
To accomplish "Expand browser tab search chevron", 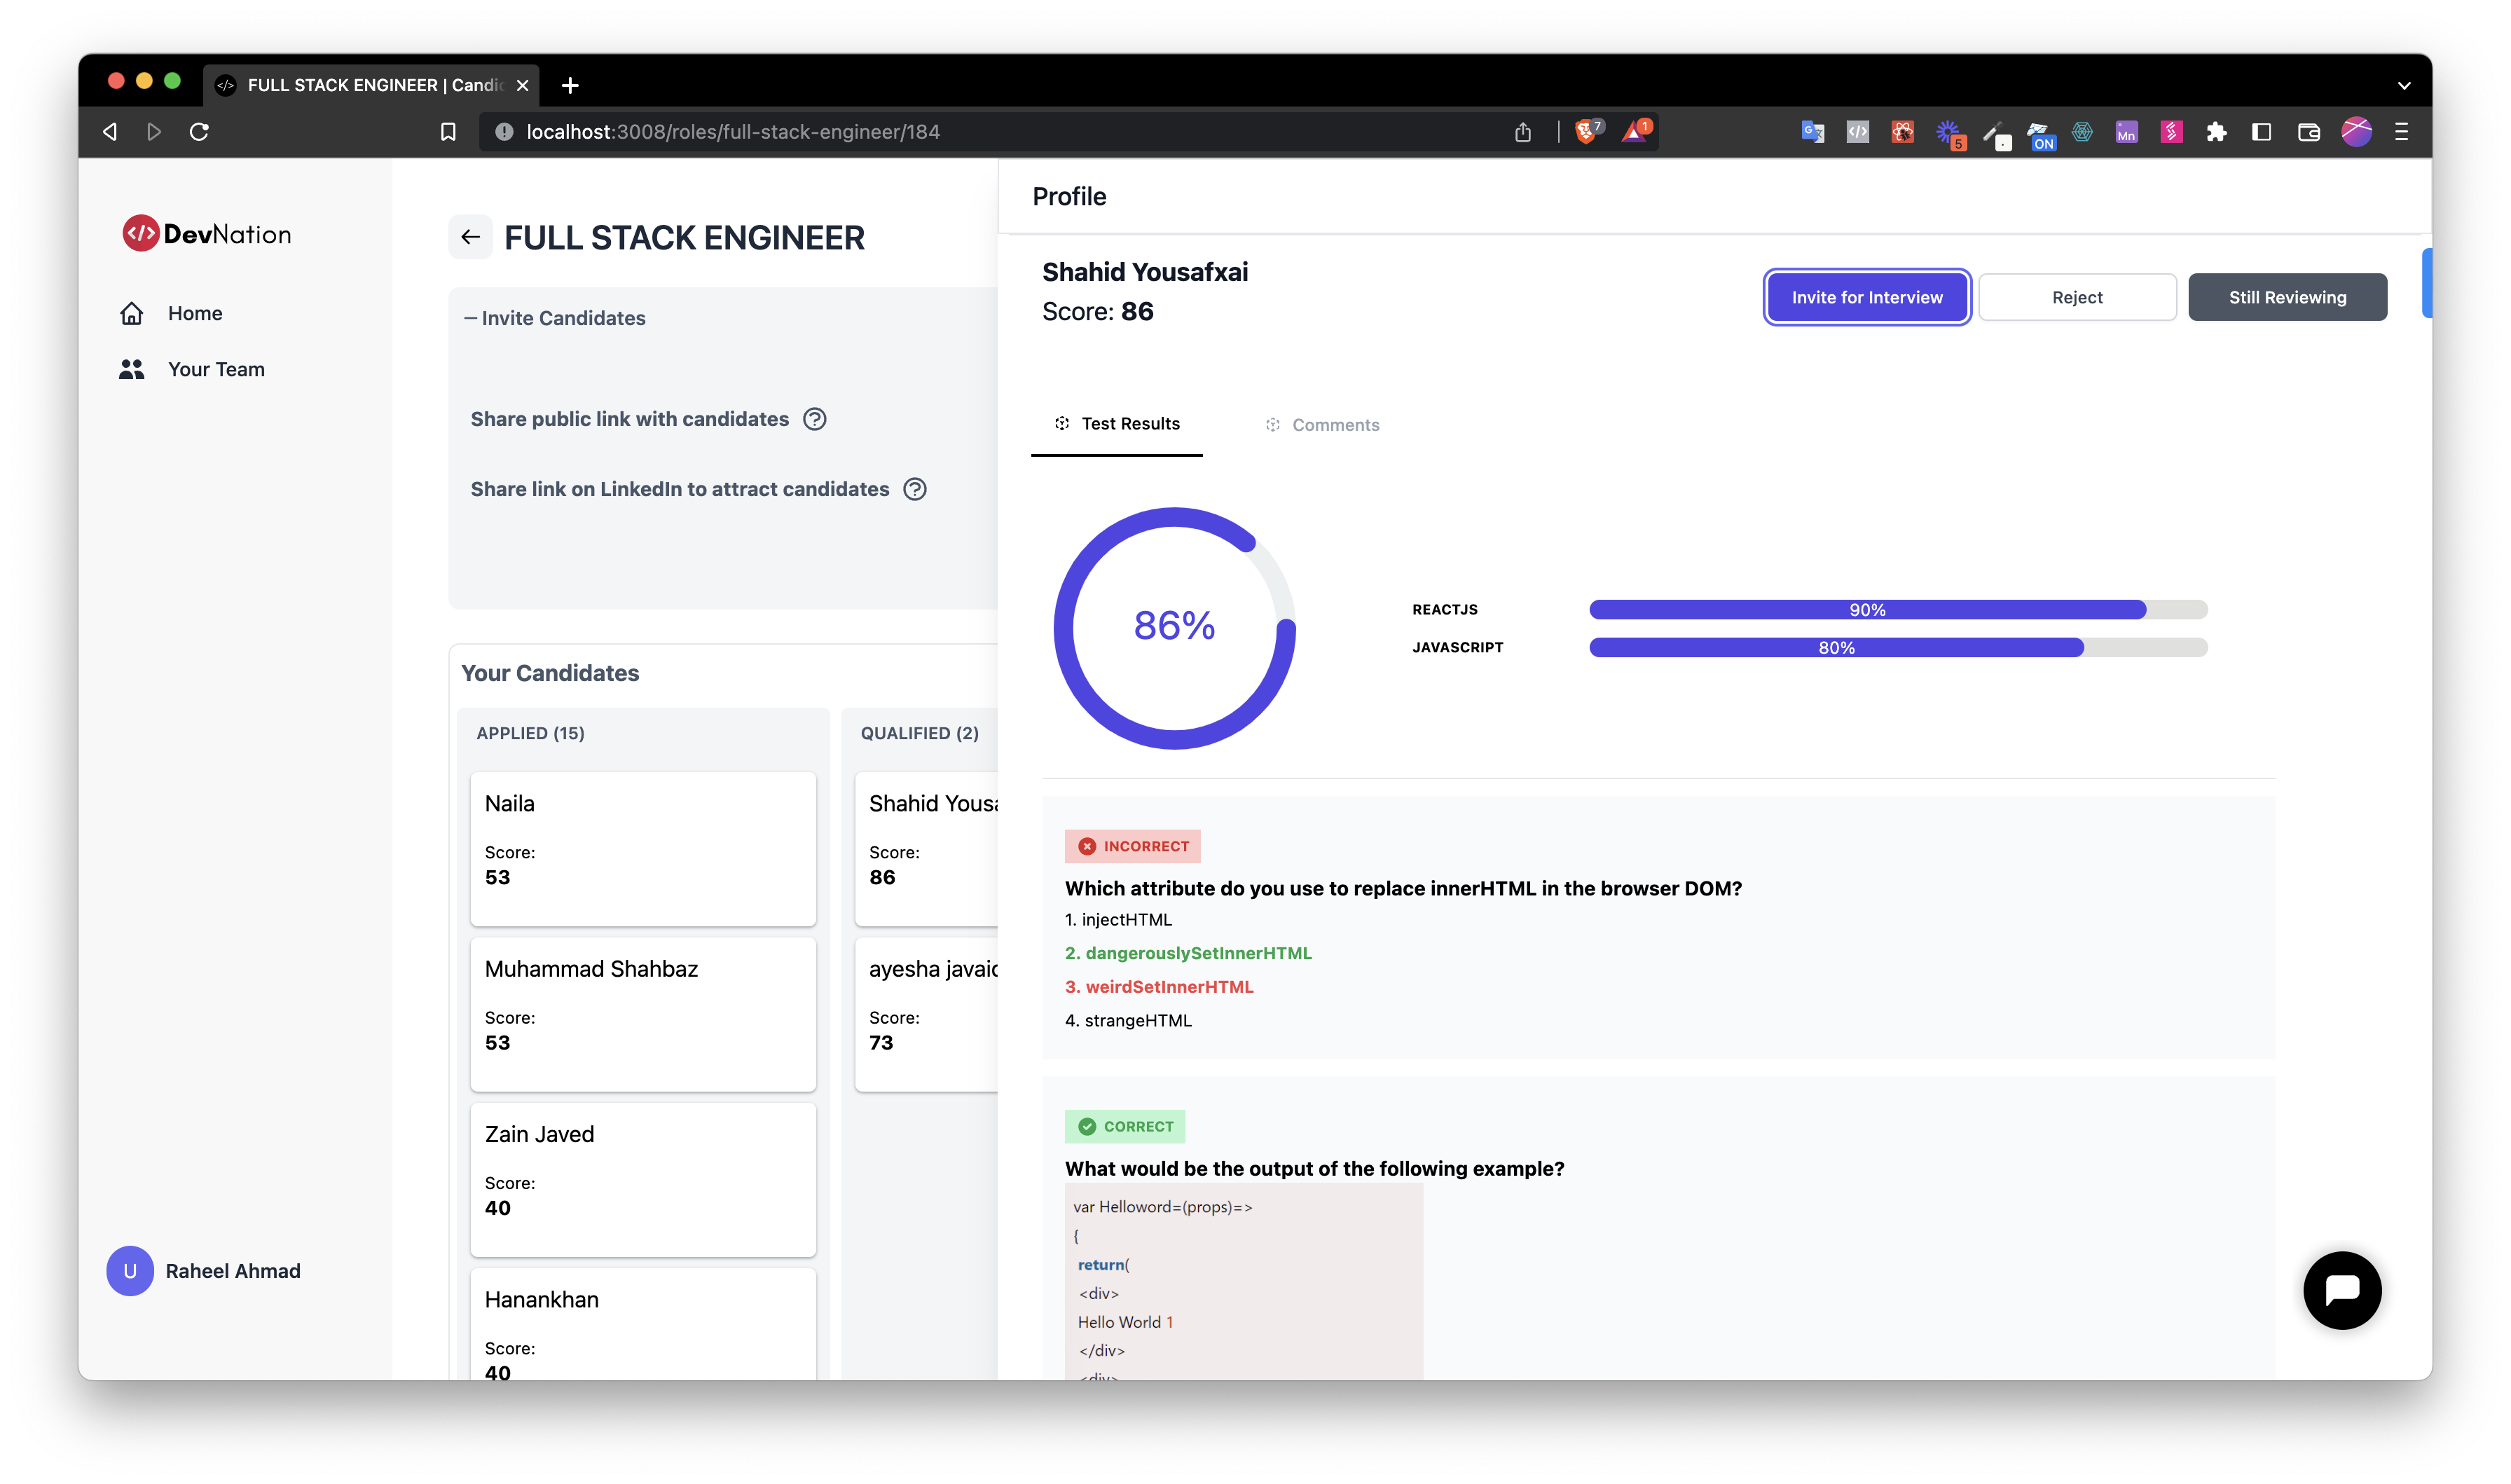I will click(x=2403, y=85).
